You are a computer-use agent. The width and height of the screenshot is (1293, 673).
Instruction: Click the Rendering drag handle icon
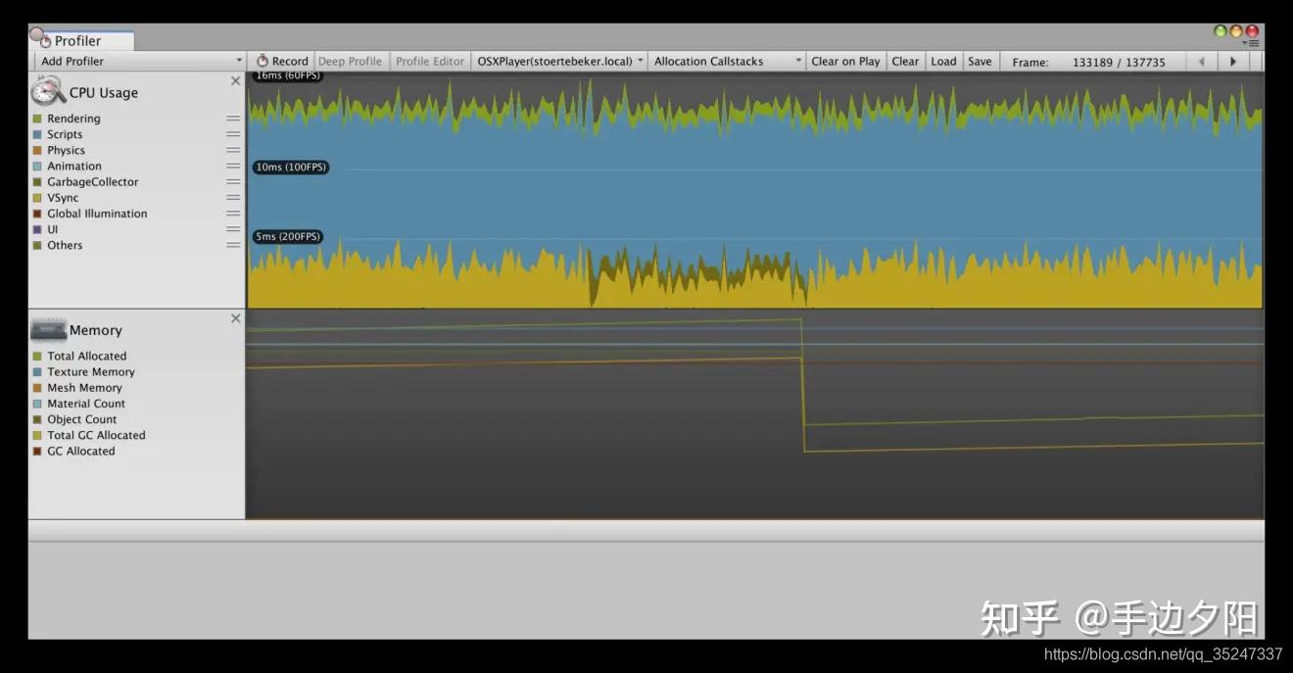click(x=233, y=119)
